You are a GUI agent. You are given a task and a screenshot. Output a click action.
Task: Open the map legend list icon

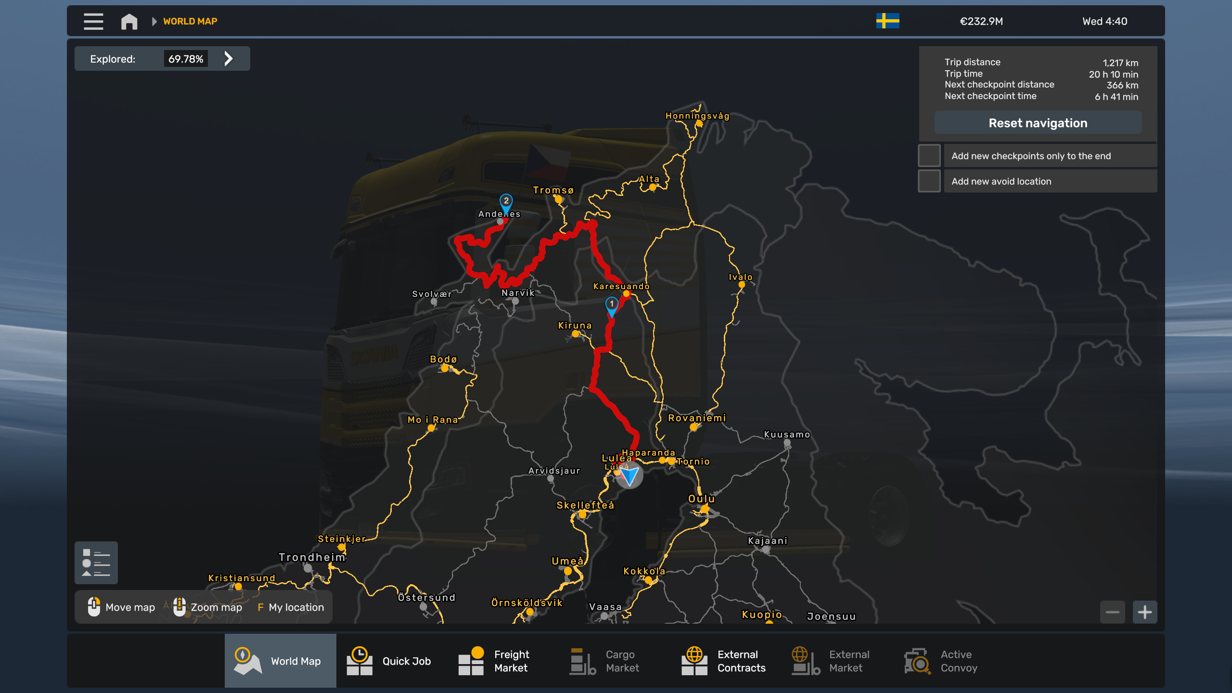(96, 563)
